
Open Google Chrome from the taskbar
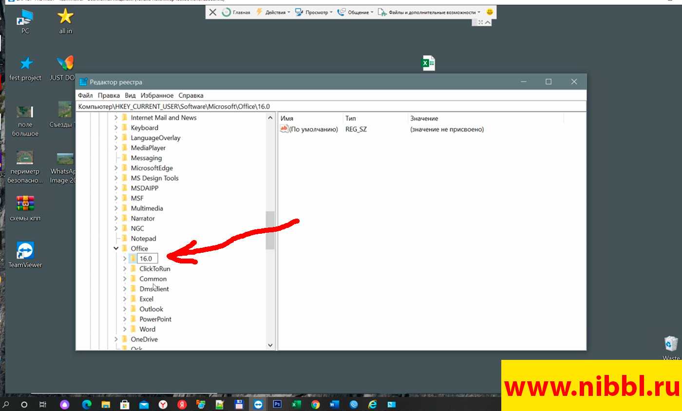pos(315,404)
